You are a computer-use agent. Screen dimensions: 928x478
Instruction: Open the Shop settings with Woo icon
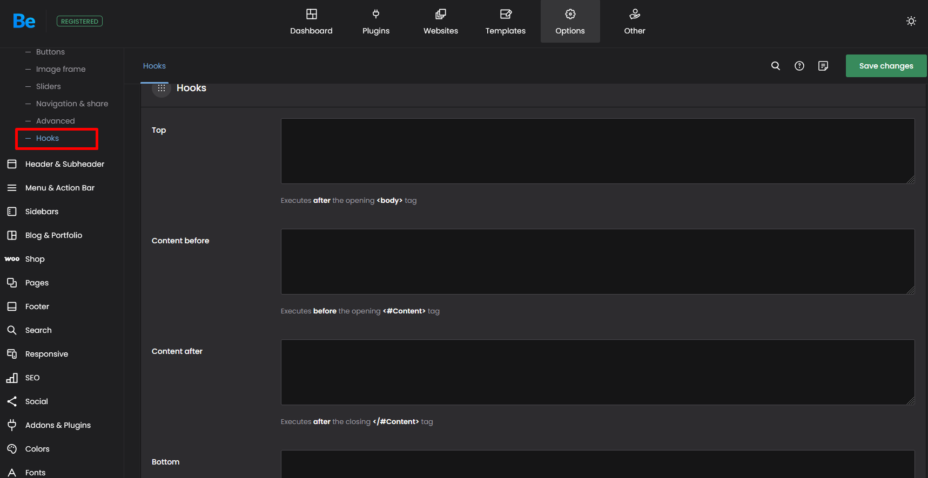[x=35, y=259]
